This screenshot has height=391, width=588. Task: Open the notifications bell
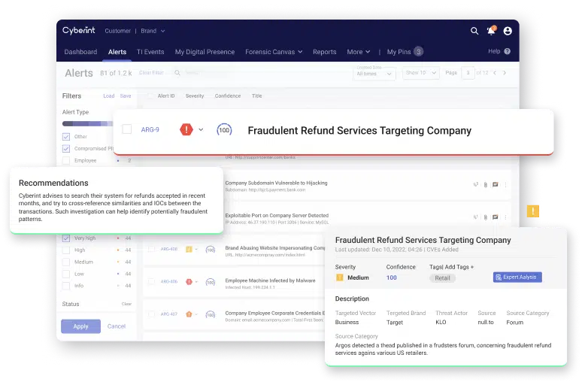click(491, 31)
